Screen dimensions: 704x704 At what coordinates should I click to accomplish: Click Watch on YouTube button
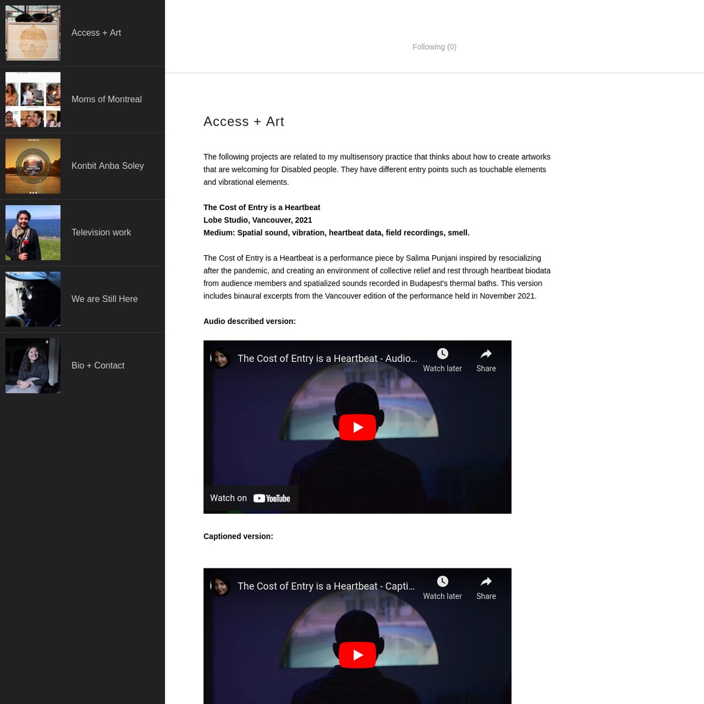[251, 498]
